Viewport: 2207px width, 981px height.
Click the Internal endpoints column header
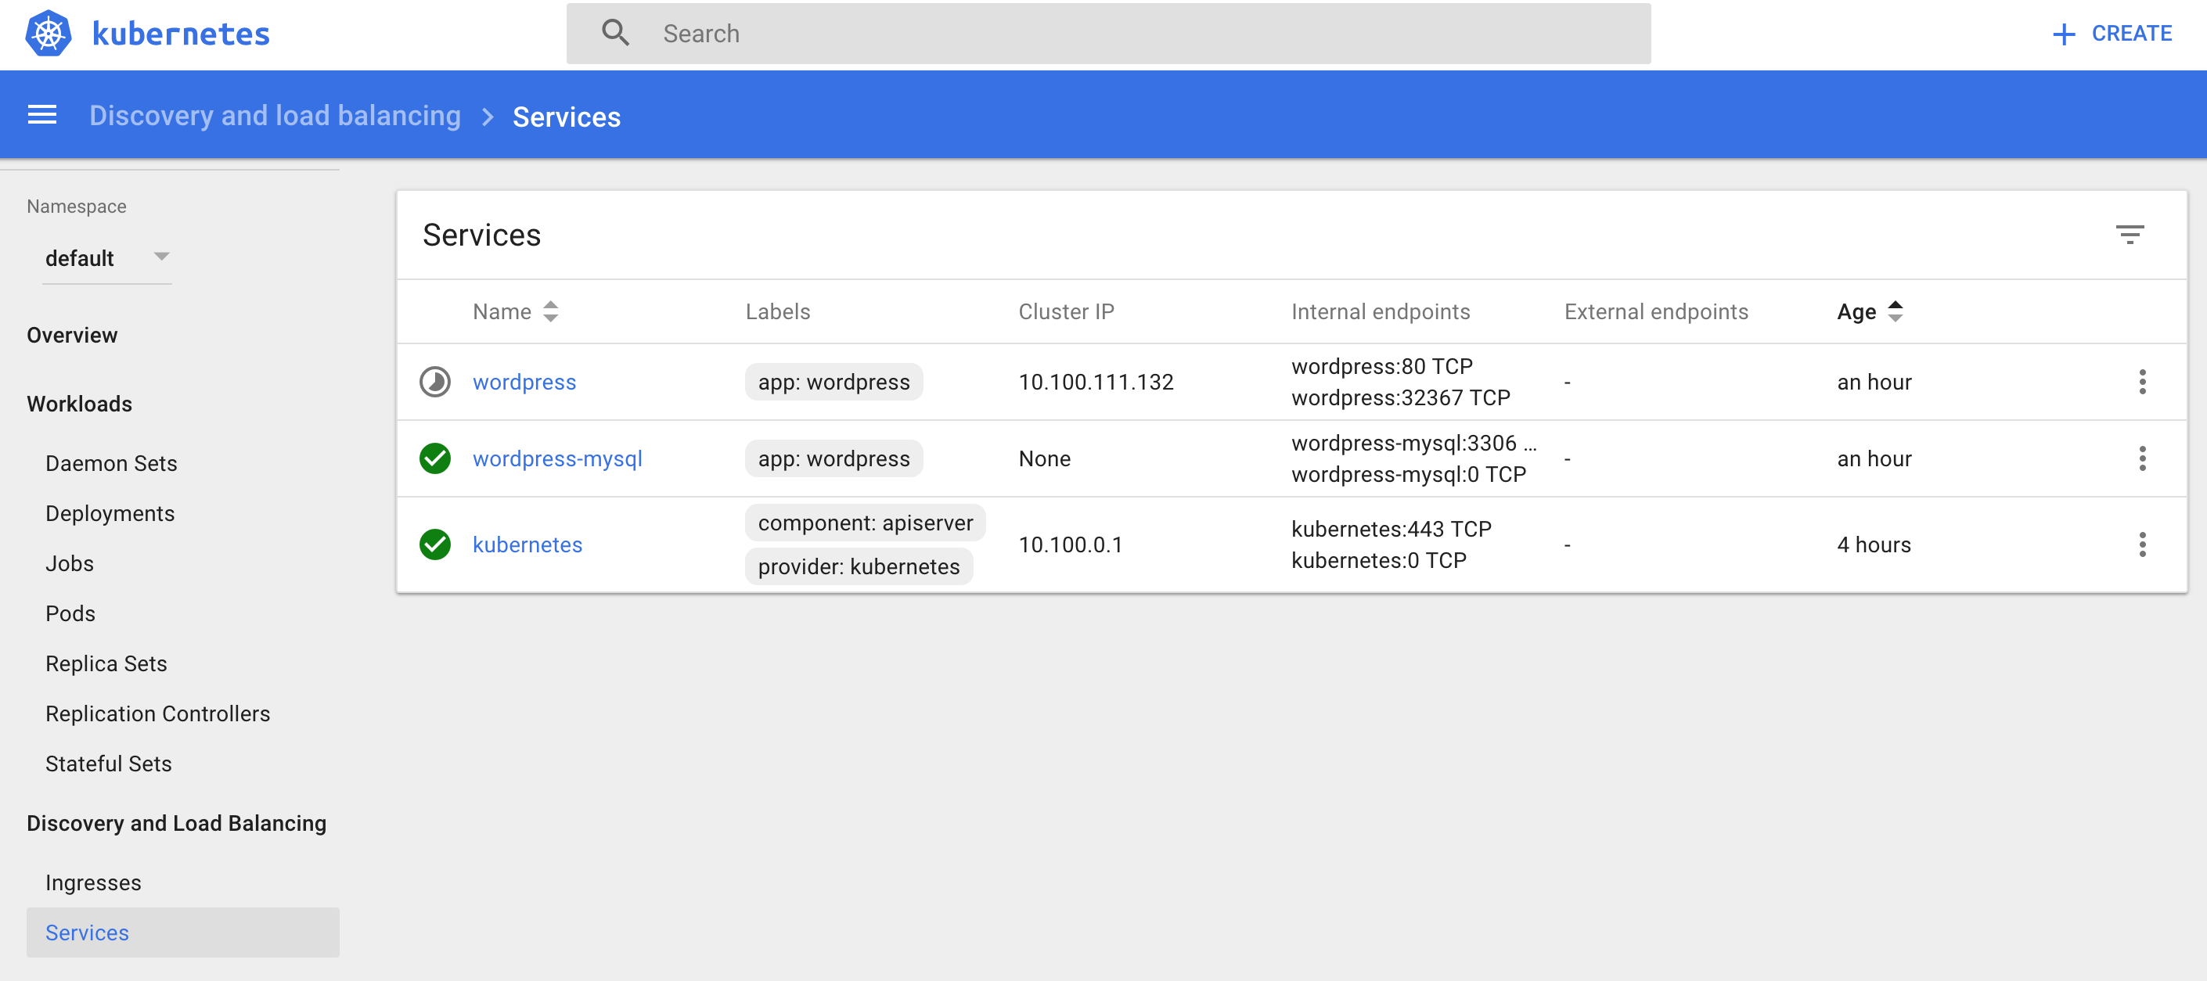click(x=1381, y=311)
